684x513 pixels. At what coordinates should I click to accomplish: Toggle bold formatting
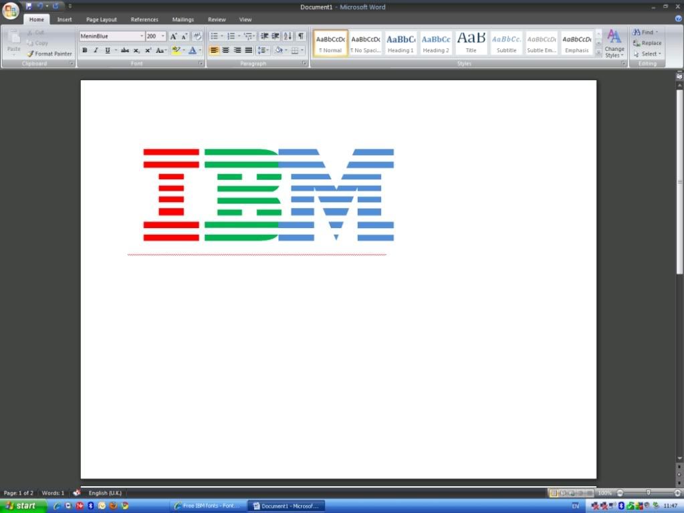[84, 50]
